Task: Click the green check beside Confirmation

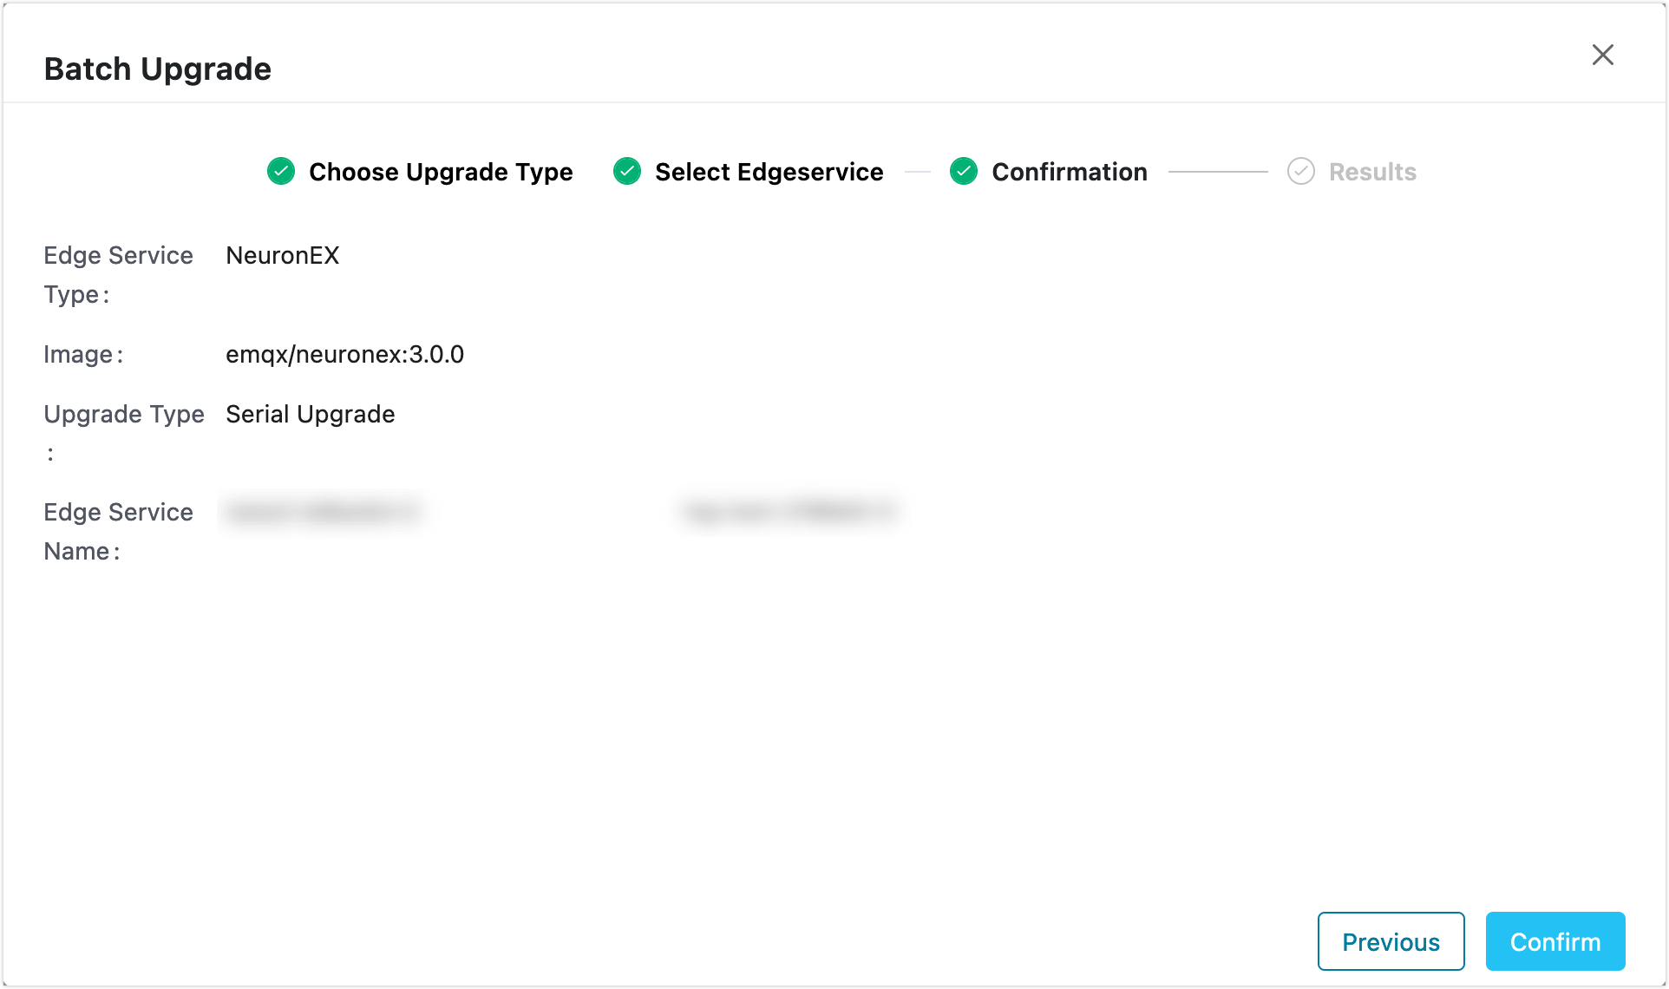Action: pos(964,172)
